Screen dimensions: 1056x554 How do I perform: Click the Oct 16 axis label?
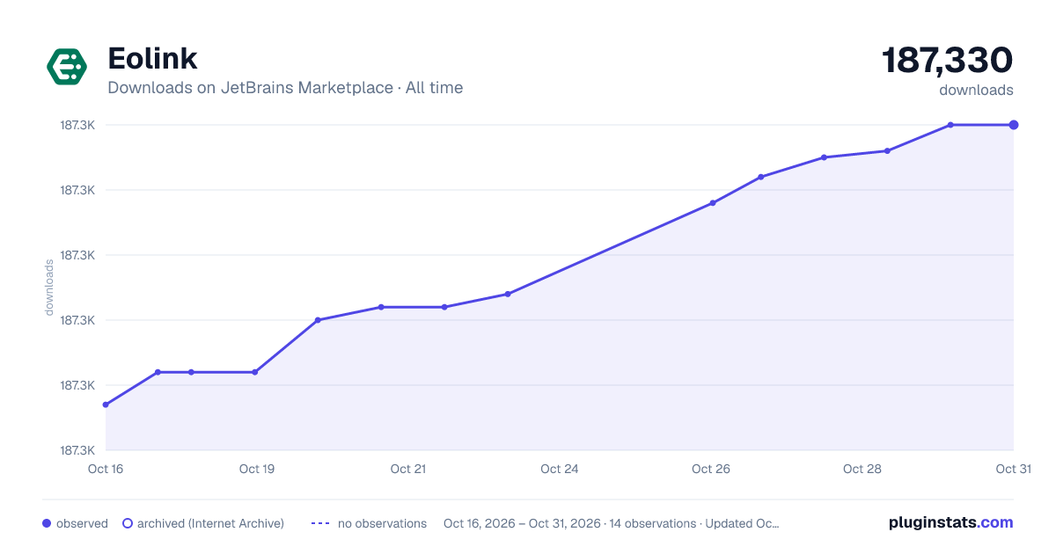[x=106, y=469]
